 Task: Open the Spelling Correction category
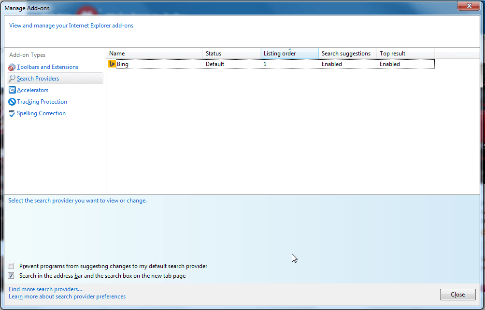click(41, 113)
